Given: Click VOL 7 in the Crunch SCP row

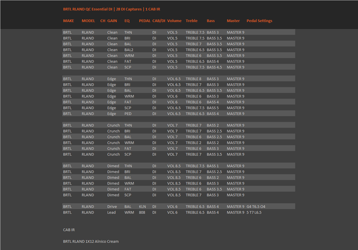Looking at the screenshot, I should click(172, 154).
